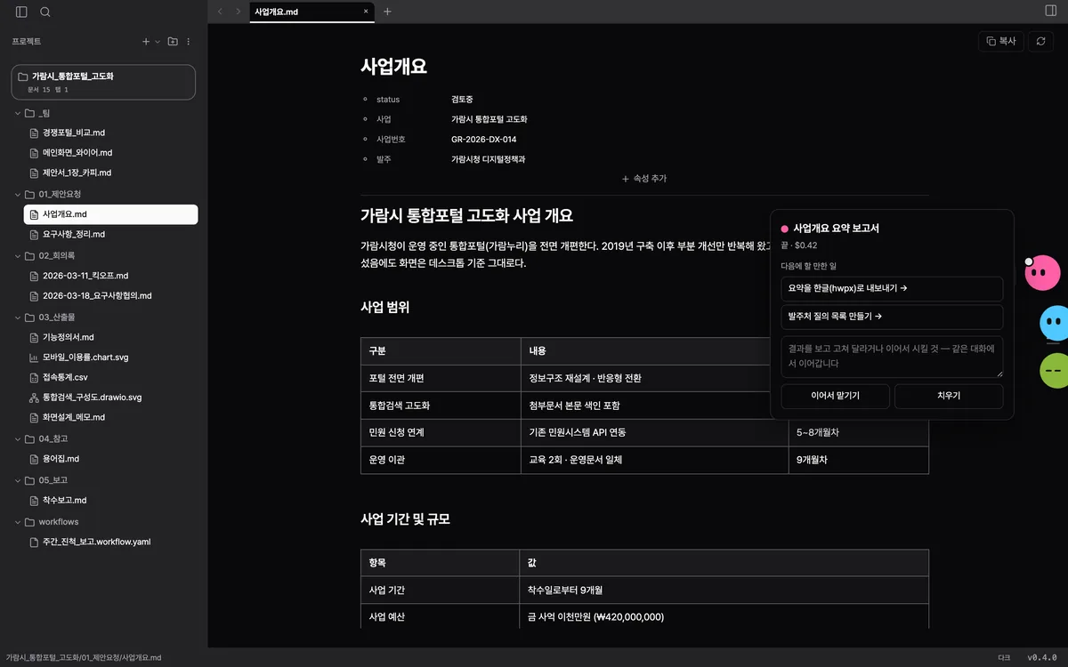The image size is (1068, 667).
Task: Select the green agent face avatar
Action: [x=1055, y=371]
